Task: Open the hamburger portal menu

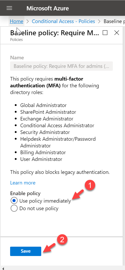Action: click(x=9, y=8)
